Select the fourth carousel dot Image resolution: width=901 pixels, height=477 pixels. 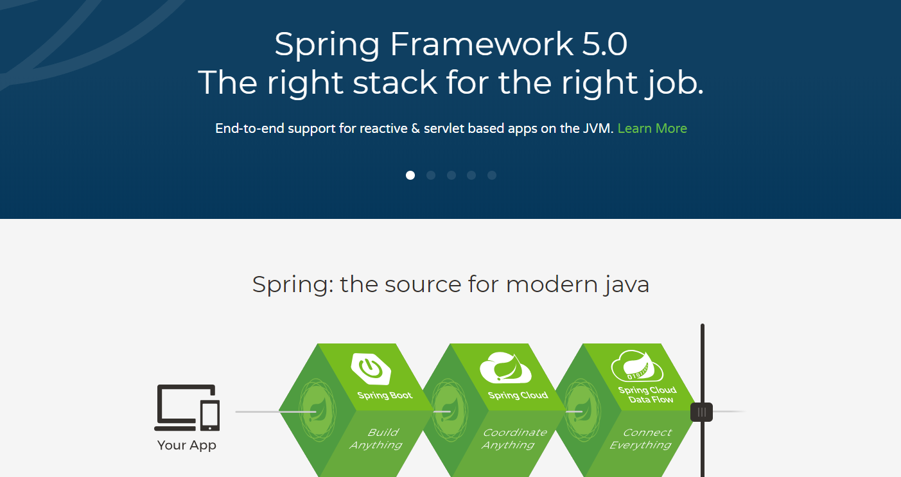click(471, 175)
